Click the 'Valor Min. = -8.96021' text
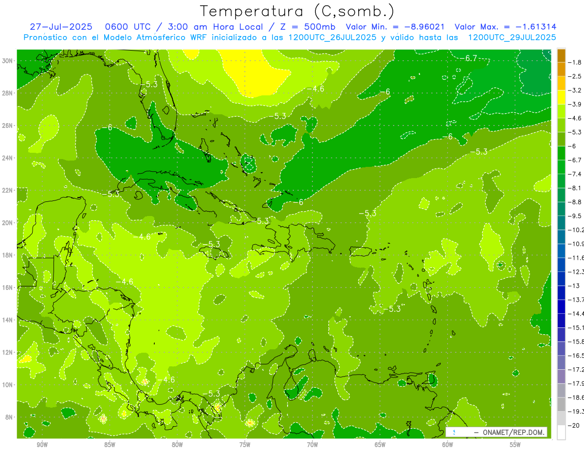Screen dimensions: 584x451 point(395,27)
